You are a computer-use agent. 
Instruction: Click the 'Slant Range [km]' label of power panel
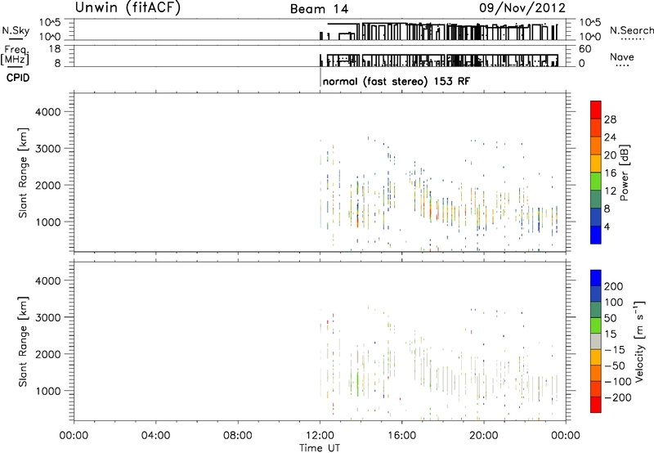(x=23, y=173)
